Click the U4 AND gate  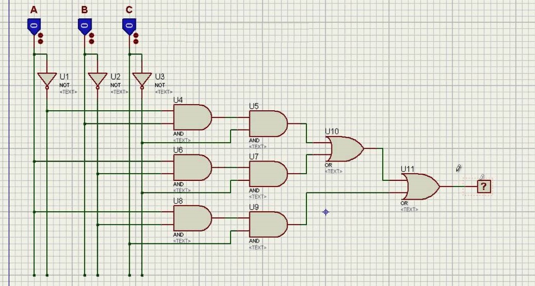point(192,117)
